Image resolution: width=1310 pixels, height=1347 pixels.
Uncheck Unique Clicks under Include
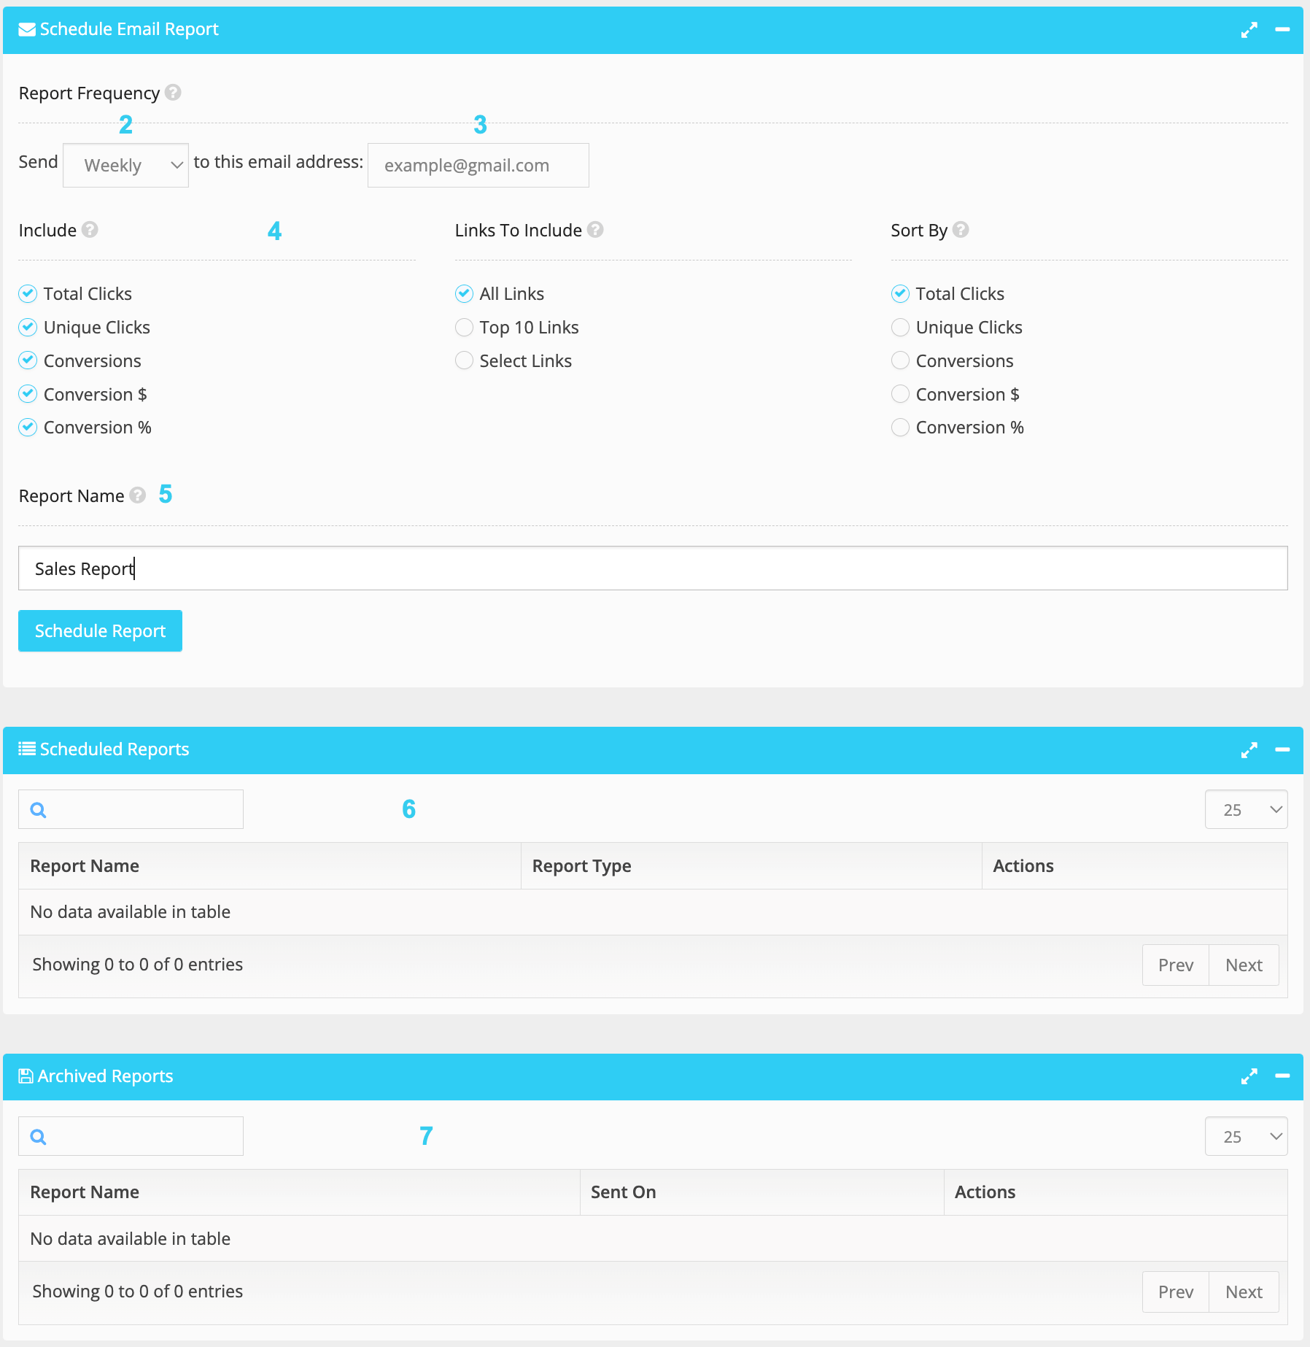pos(28,327)
